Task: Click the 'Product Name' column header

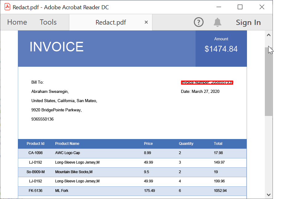Action: (67, 144)
